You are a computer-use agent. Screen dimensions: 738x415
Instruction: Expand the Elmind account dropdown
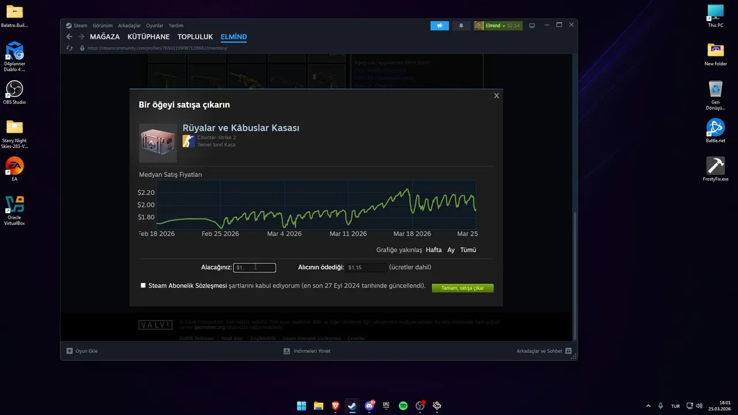point(498,25)
